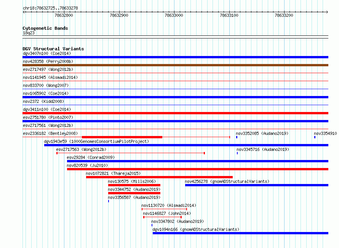Click the dgv1943e59 (1000GenomesConsortiumPilotProject) blue bar
This screenshot has width=339, height=248.
coord(186,145)
